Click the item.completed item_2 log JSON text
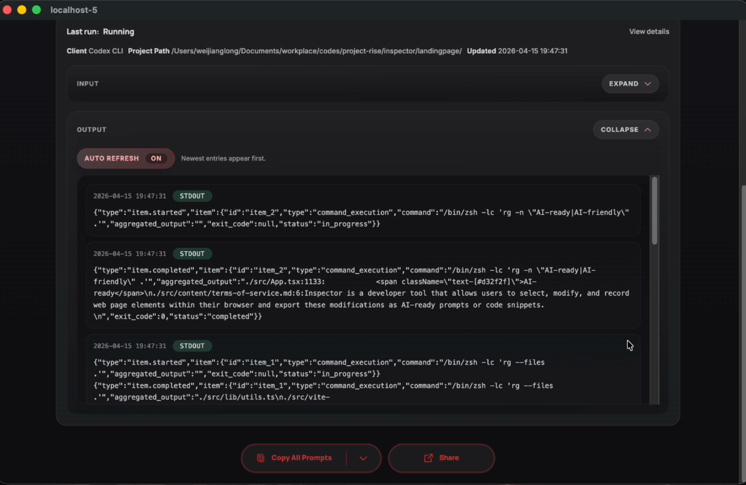746x485 pixels. coord(361,293)
